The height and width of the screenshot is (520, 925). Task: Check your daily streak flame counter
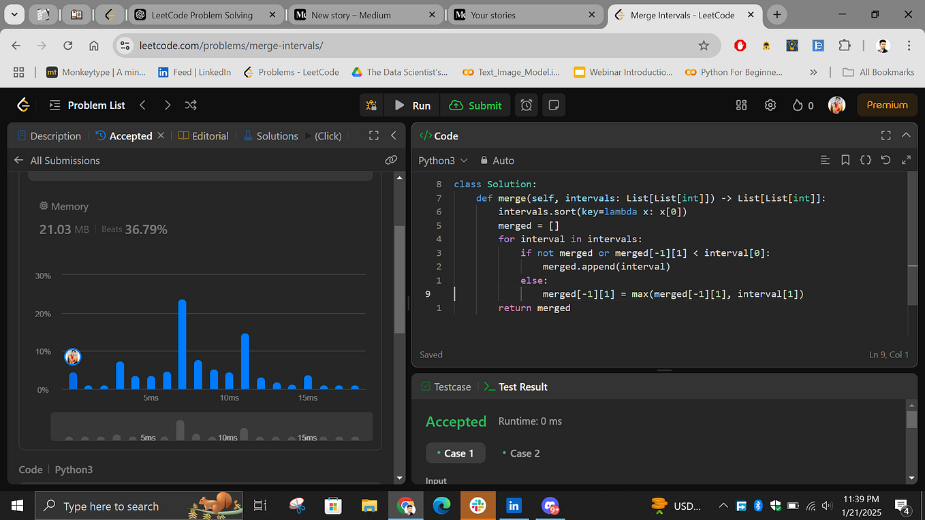[x=797, y=105]
